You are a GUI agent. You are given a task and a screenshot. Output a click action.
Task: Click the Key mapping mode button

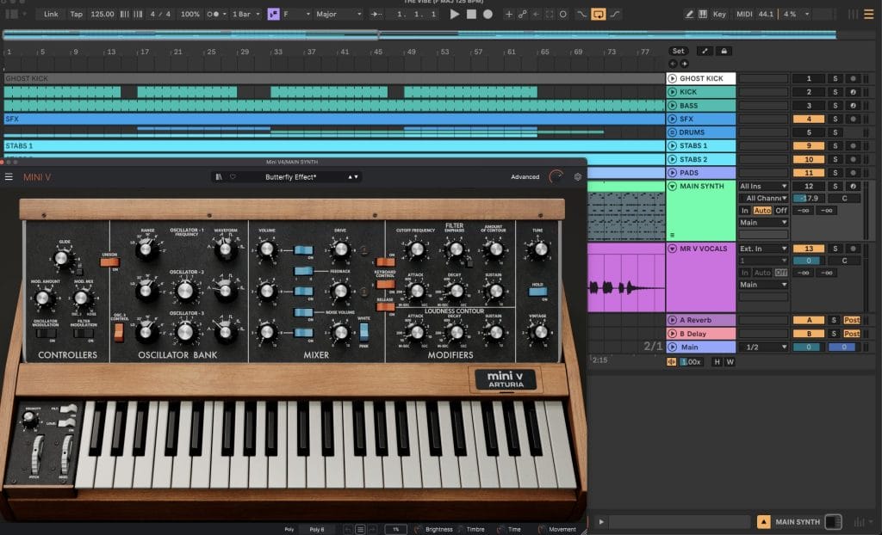(x=719, y=14)
